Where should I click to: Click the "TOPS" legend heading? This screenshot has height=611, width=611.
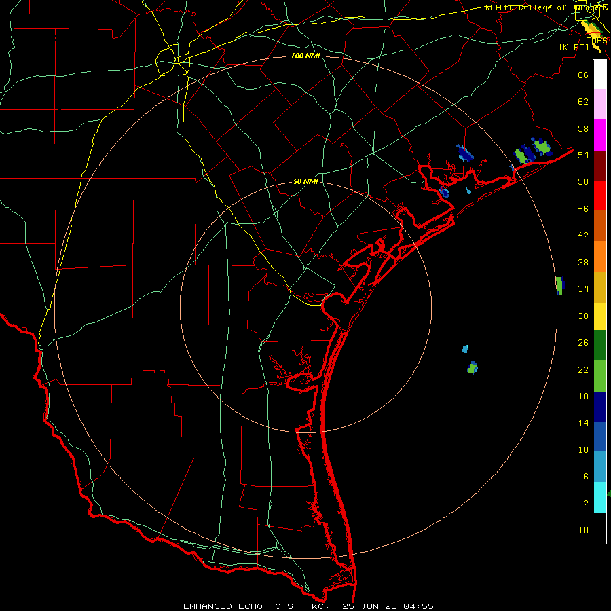click(x=597, y=41)
